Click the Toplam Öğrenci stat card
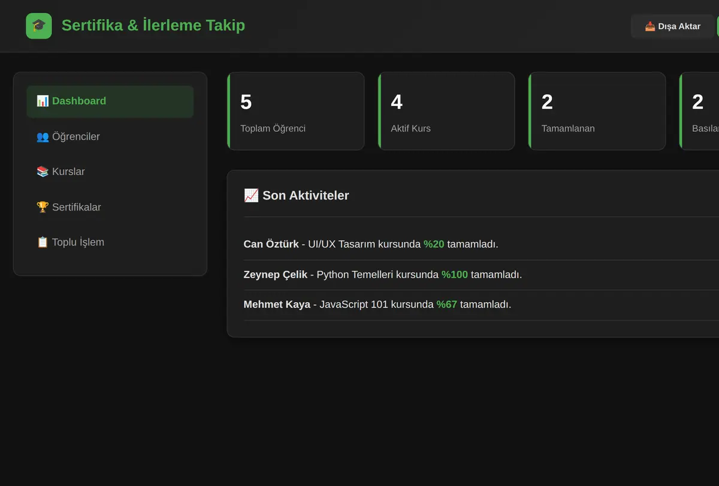Screen dimensions: 719x486 pyautogui.click(x=296, y=111)
